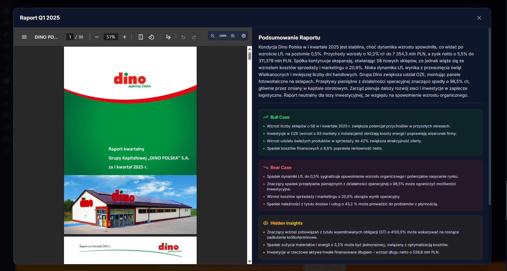507x271 pixels.
Task: Select the draw annotation tool
Action: (x=168, y=37)
